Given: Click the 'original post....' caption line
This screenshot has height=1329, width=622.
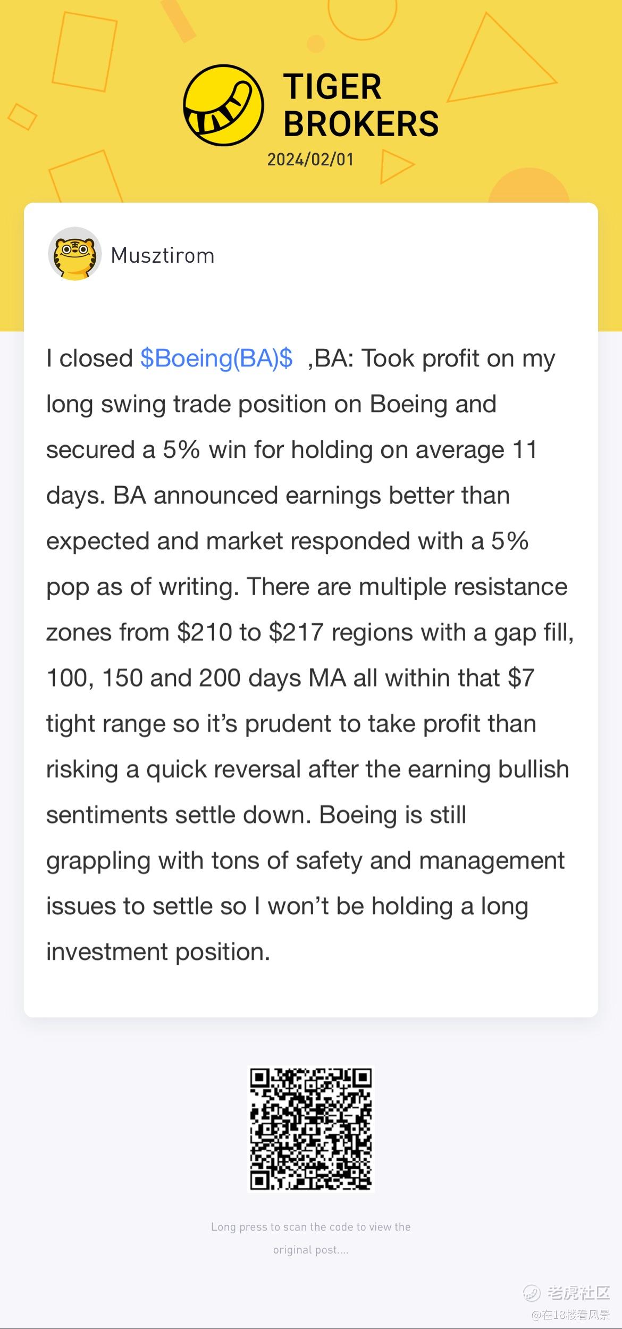Looking at the screenshot, I should point(311,1250).
